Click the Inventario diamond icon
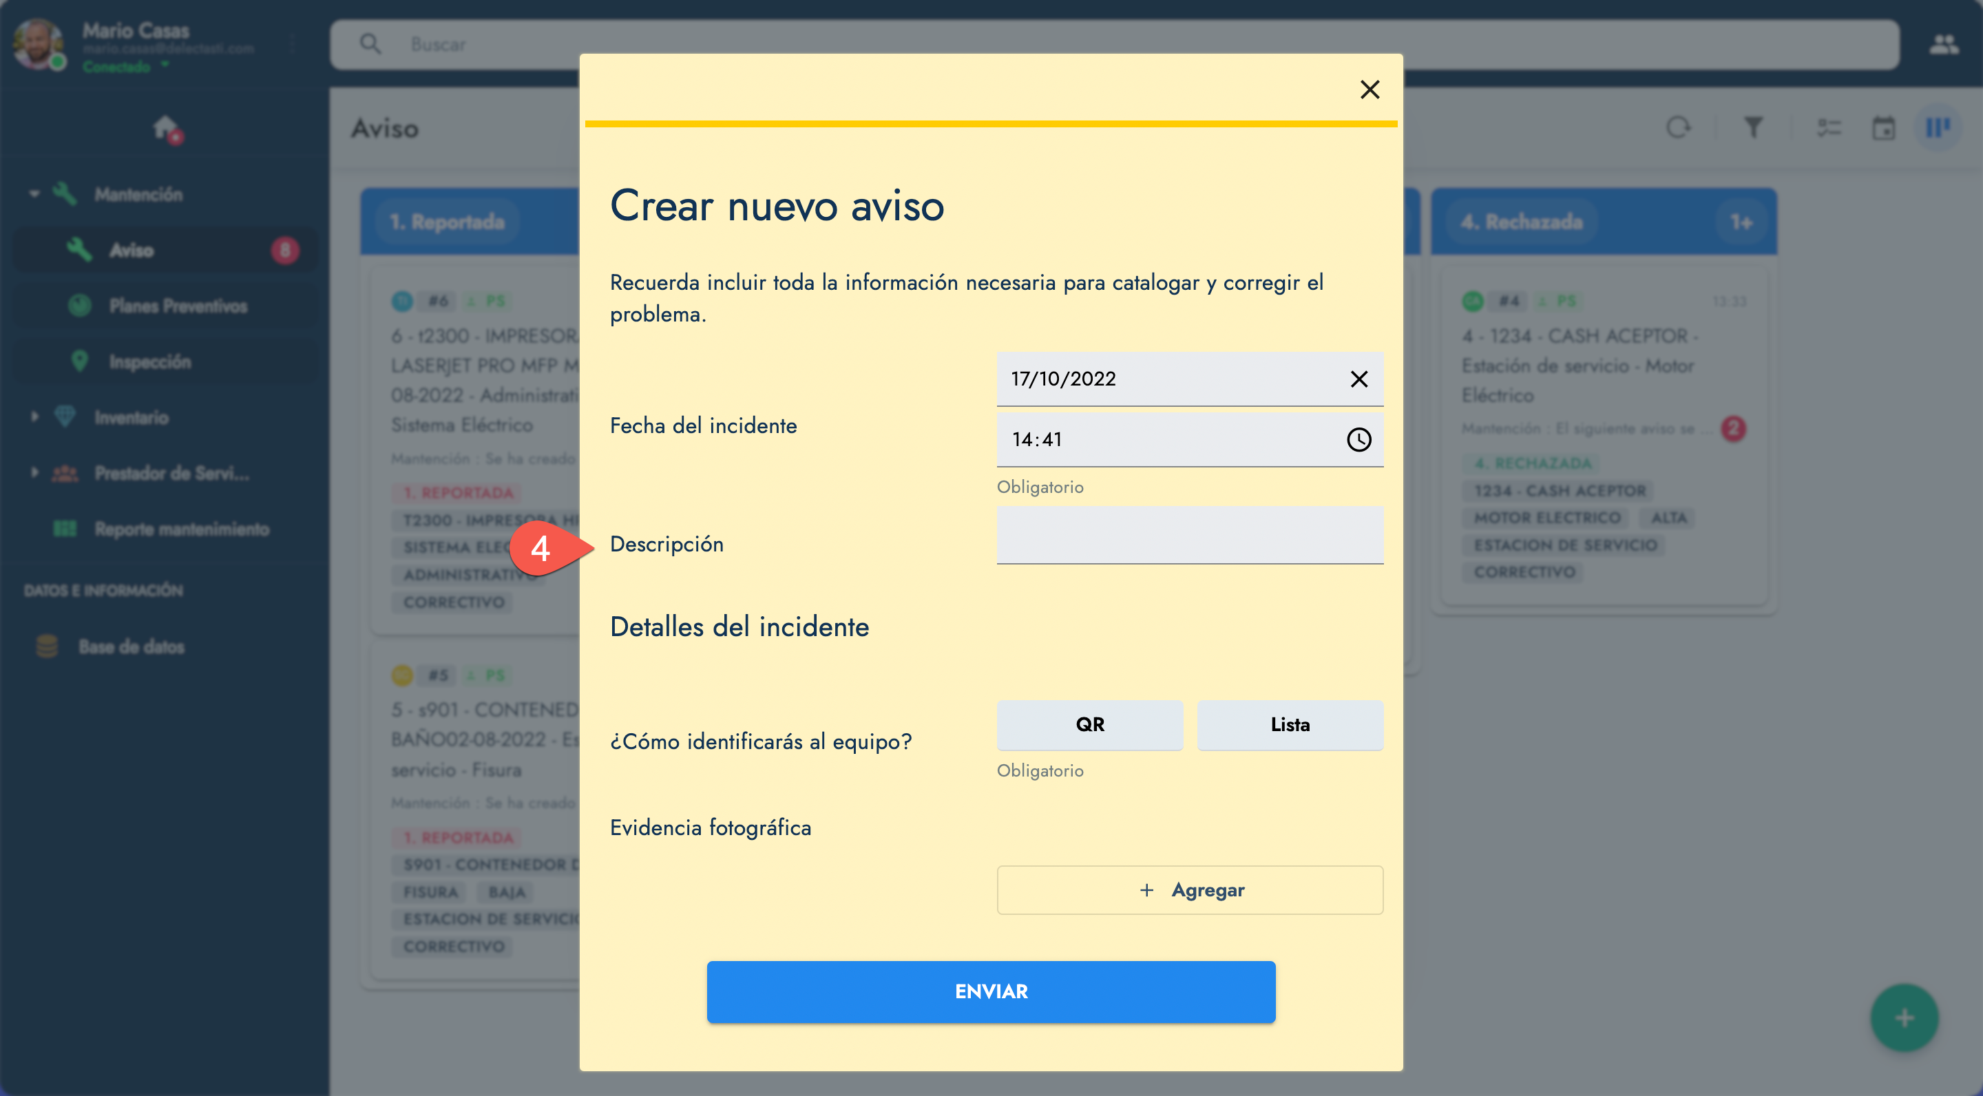Screen dimensions: 1983x1096 pos(65,417)
